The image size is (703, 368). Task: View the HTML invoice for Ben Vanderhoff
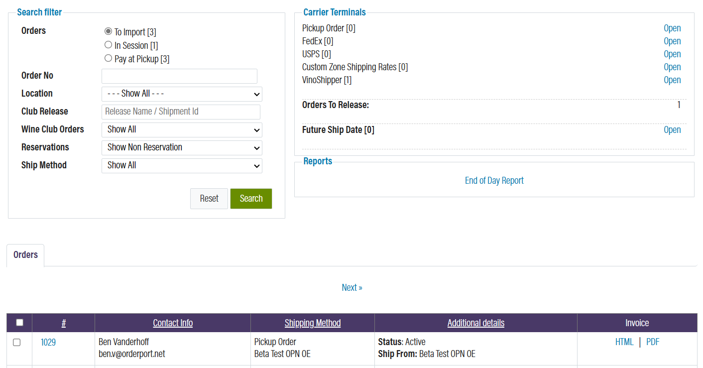[x=624, y=342]
